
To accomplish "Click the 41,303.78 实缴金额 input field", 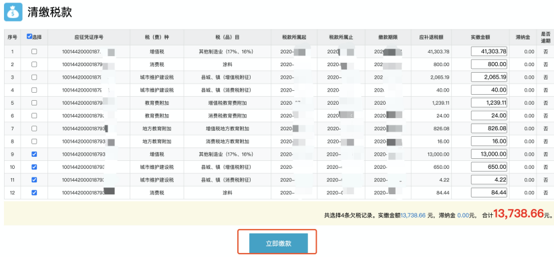I will 489,51.
